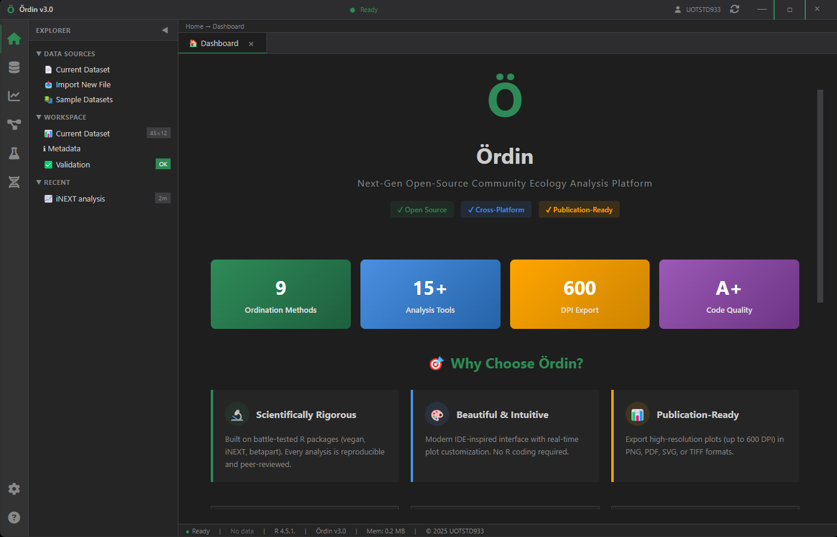
Task: Switch to the Dashboard tab
Action: 219,43
